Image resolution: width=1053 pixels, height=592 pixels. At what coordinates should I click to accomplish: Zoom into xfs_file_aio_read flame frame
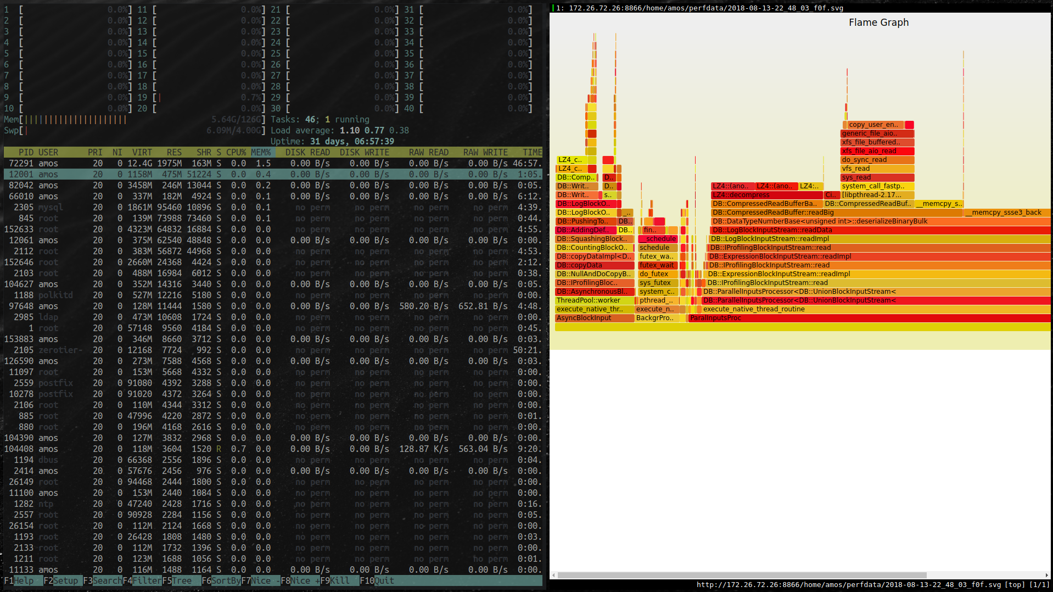(x=877, y=151)
